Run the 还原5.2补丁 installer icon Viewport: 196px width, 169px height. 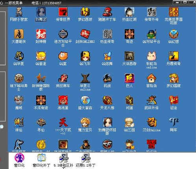pyautogui.click(x=86, y=158)
